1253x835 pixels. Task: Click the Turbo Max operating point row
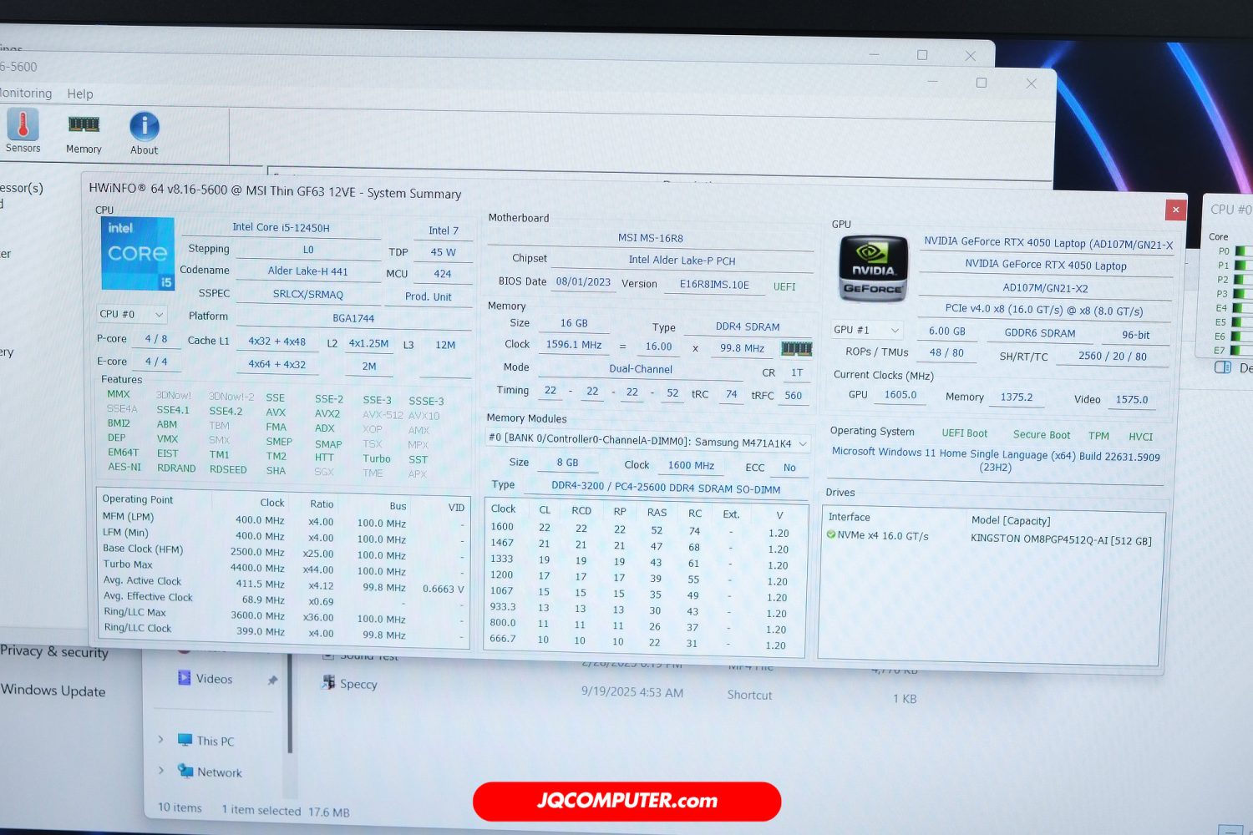click(282, 568)
